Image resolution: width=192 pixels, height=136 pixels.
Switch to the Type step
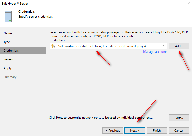(7, 42)
